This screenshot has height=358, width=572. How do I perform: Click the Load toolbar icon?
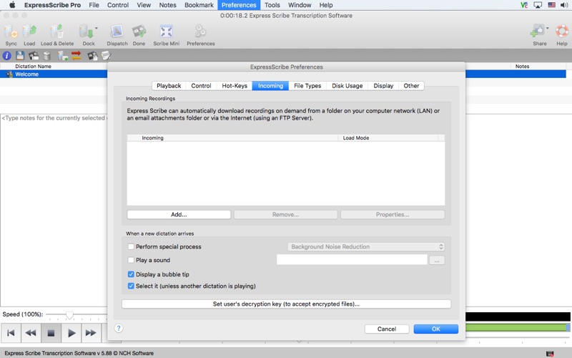pos(29,35)
